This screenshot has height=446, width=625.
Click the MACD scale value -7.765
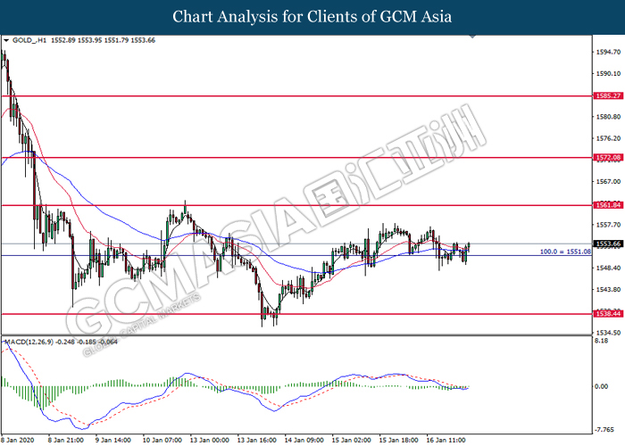[x=604, y=430]
